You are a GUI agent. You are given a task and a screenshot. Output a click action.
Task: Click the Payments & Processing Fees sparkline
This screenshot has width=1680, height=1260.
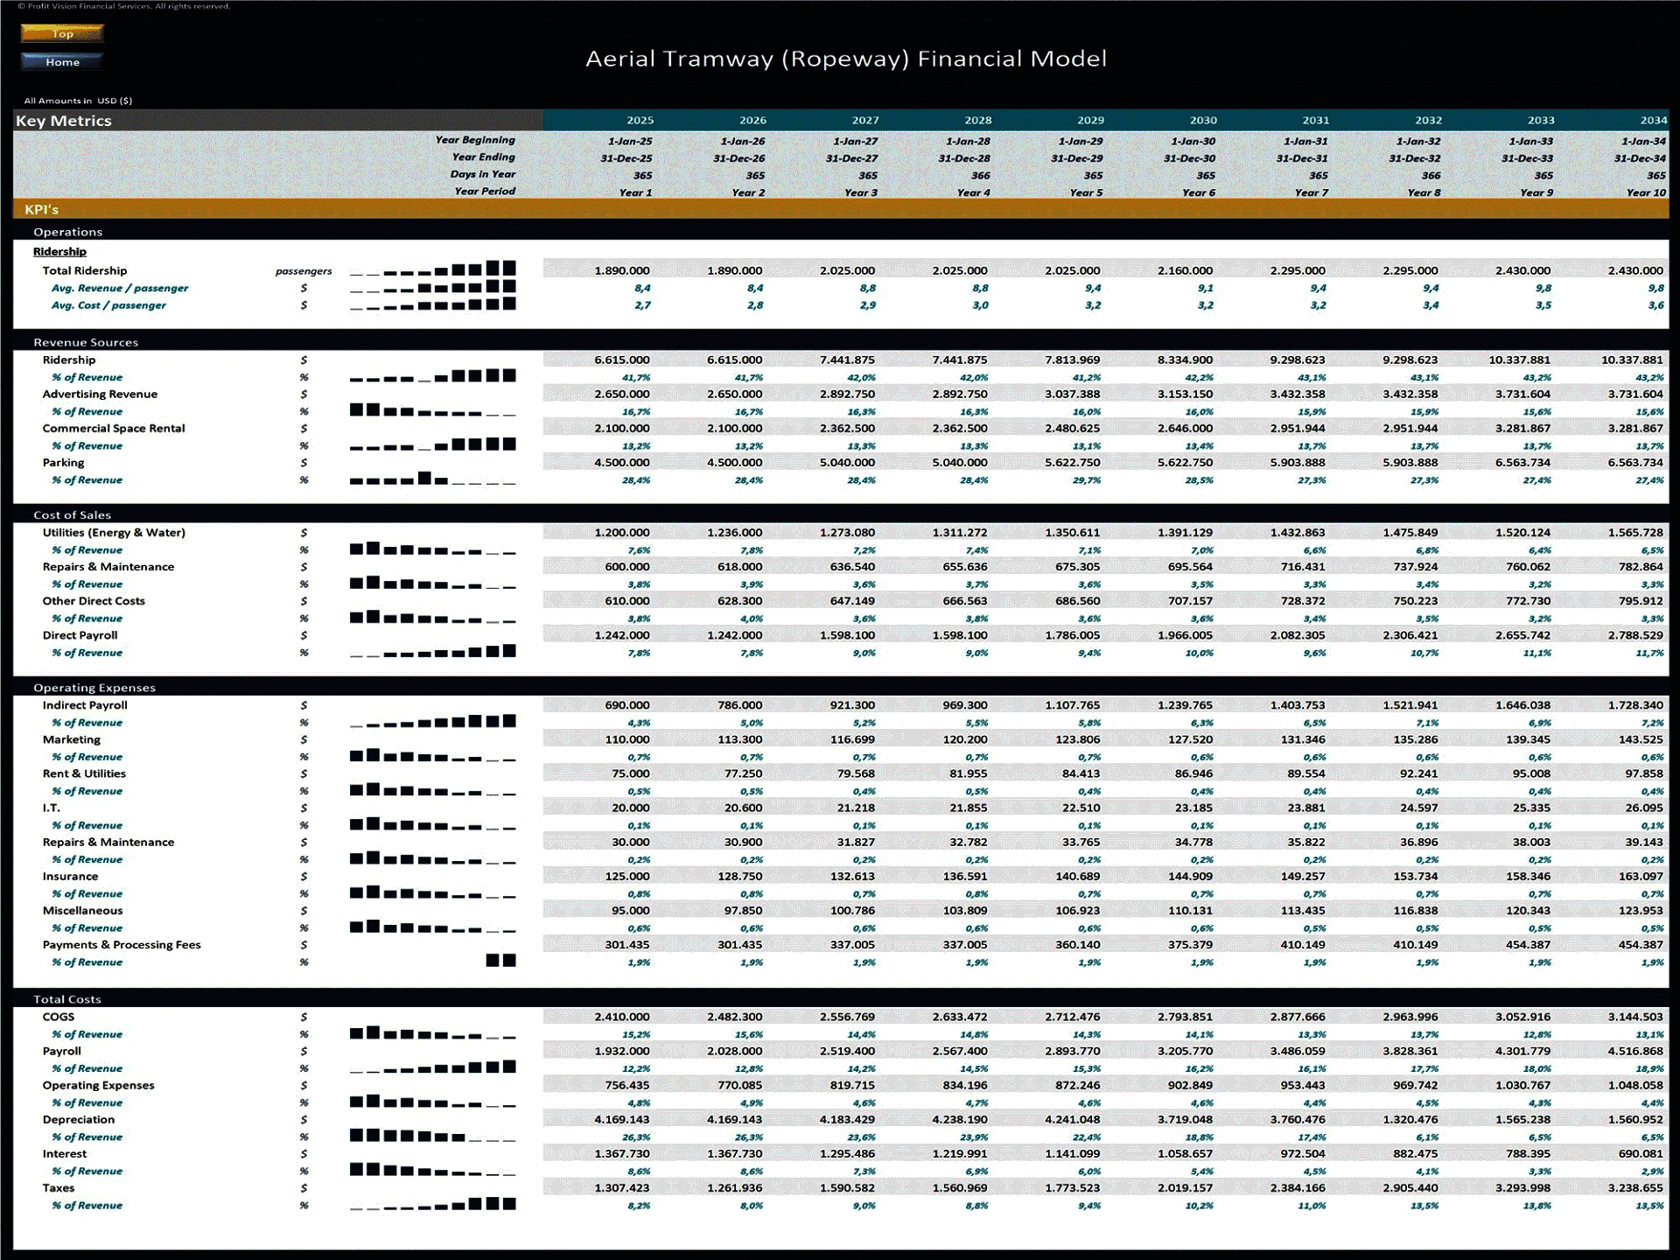pyautogui.click(x=500, y=960)
